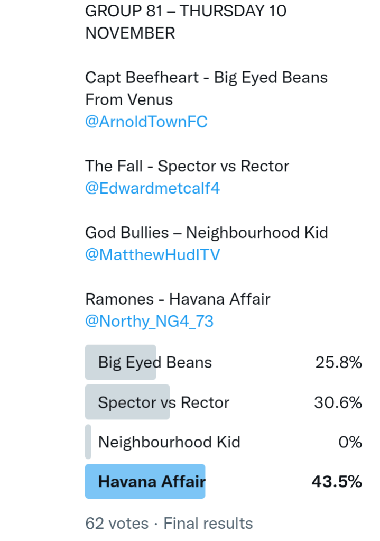Viewport: 380px width, 541px height.
Task: Click the "Neighbourhood Kid" poll label
Action: point(169,442)
